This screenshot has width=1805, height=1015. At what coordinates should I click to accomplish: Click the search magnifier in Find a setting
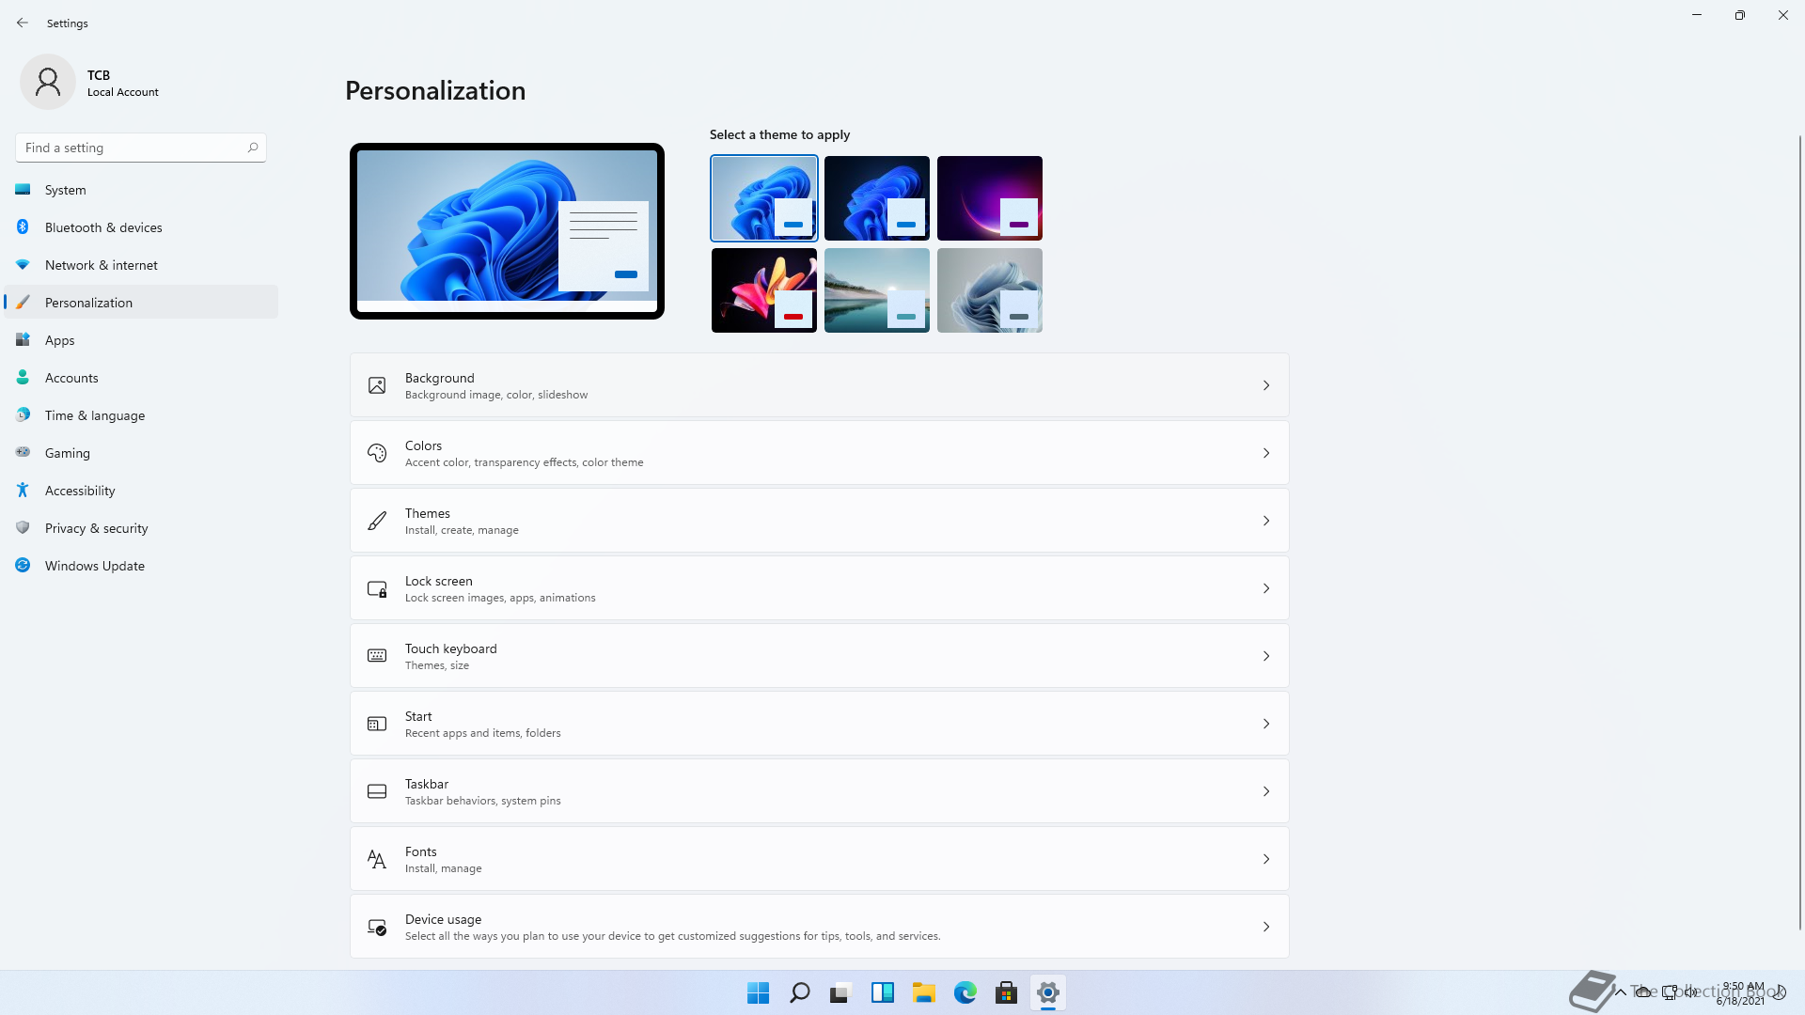pos(253,148)
